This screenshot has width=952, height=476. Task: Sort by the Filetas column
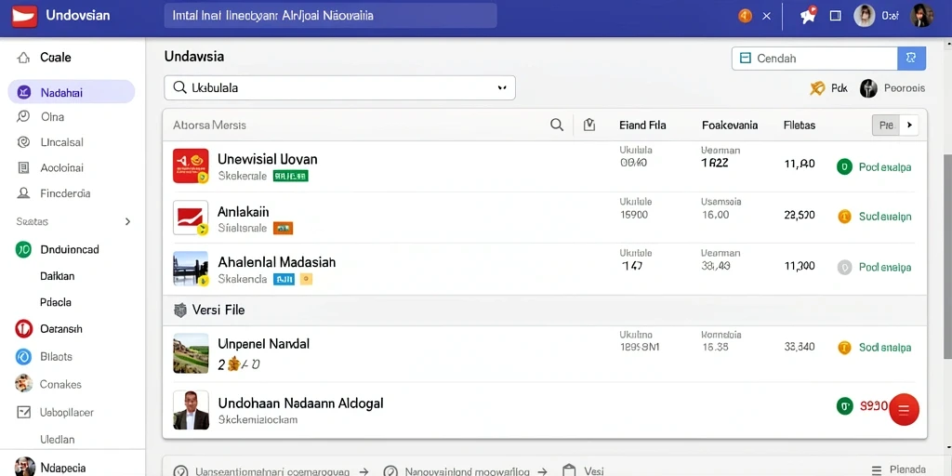[800, 126]
